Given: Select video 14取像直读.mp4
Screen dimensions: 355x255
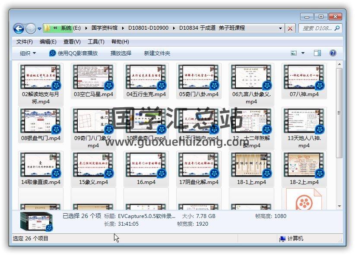Looking at the screenshot, I should point(41,169).
